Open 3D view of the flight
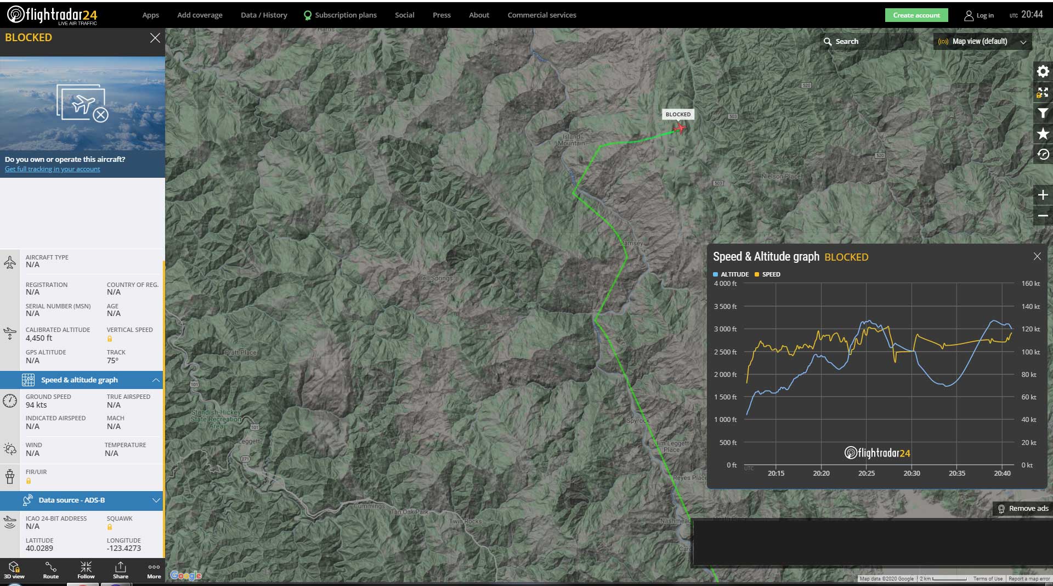The width and height of the screenshot is (1053, 586). tap(14, 570)
